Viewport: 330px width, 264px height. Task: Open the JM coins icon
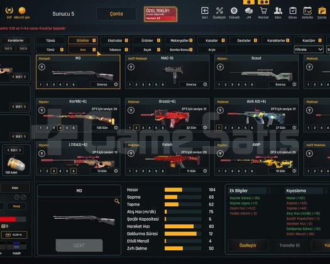click(248, 11)
